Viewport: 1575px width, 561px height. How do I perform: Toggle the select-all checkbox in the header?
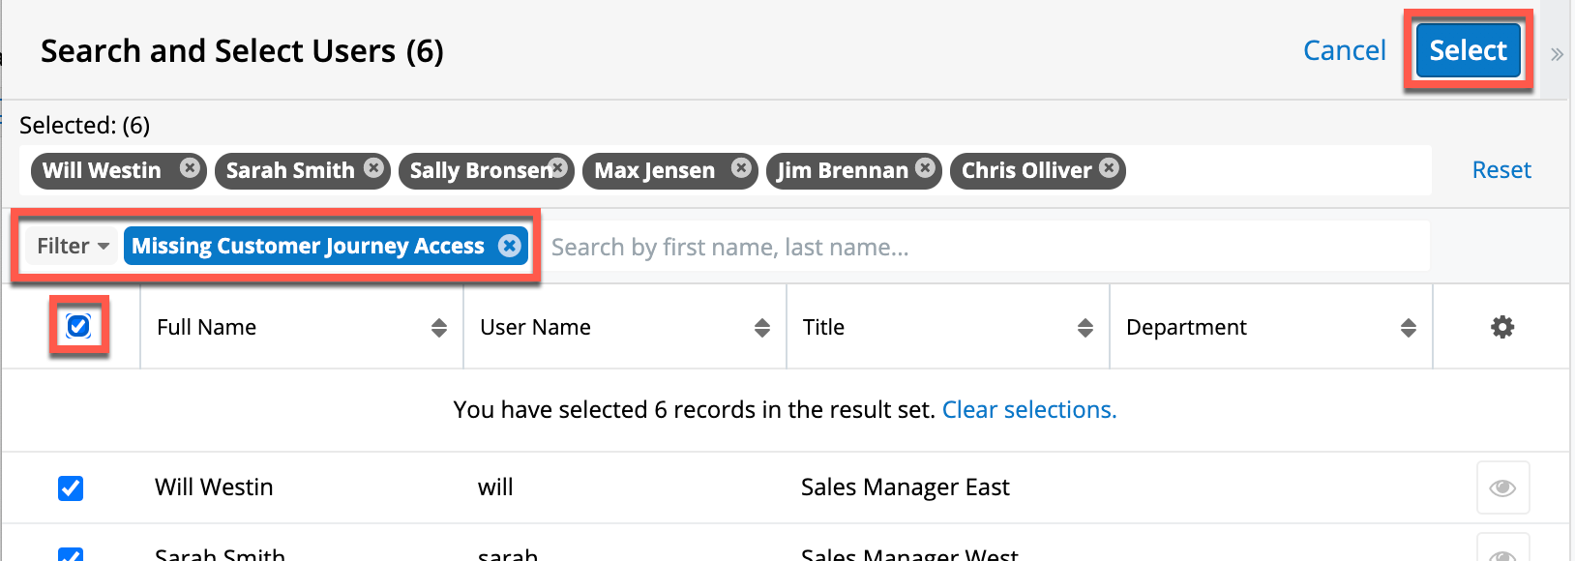79,327
